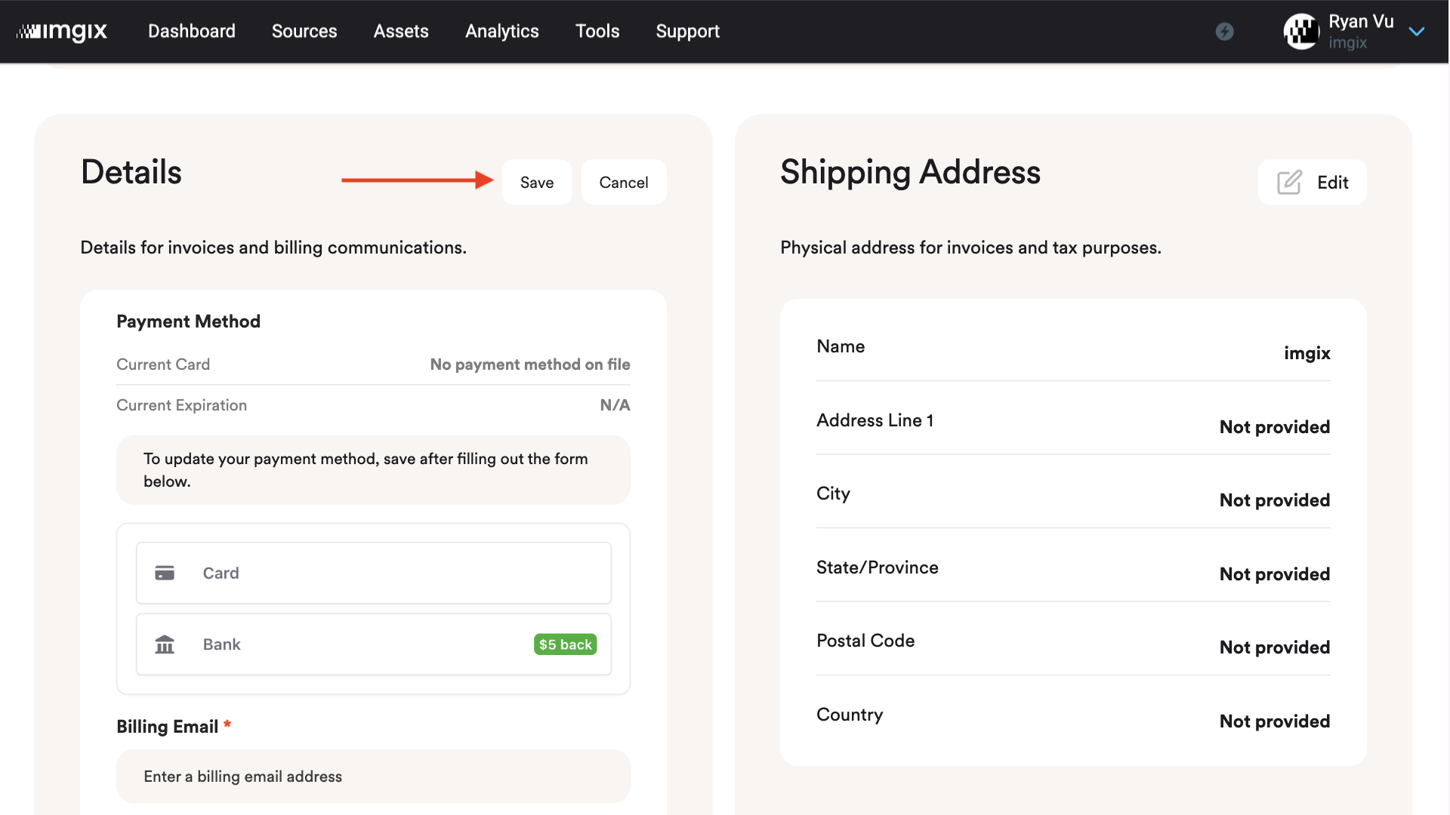Cancel the details edits
Viewport: 1450px width, 815px height.
[x=623, y=182]
